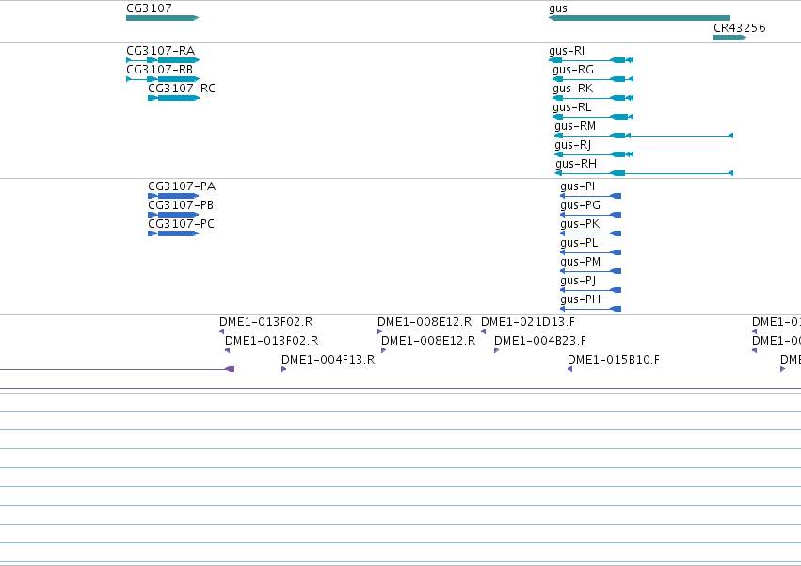Choose the gus-RL transcript label
The image size is (801, 566).
571,107
